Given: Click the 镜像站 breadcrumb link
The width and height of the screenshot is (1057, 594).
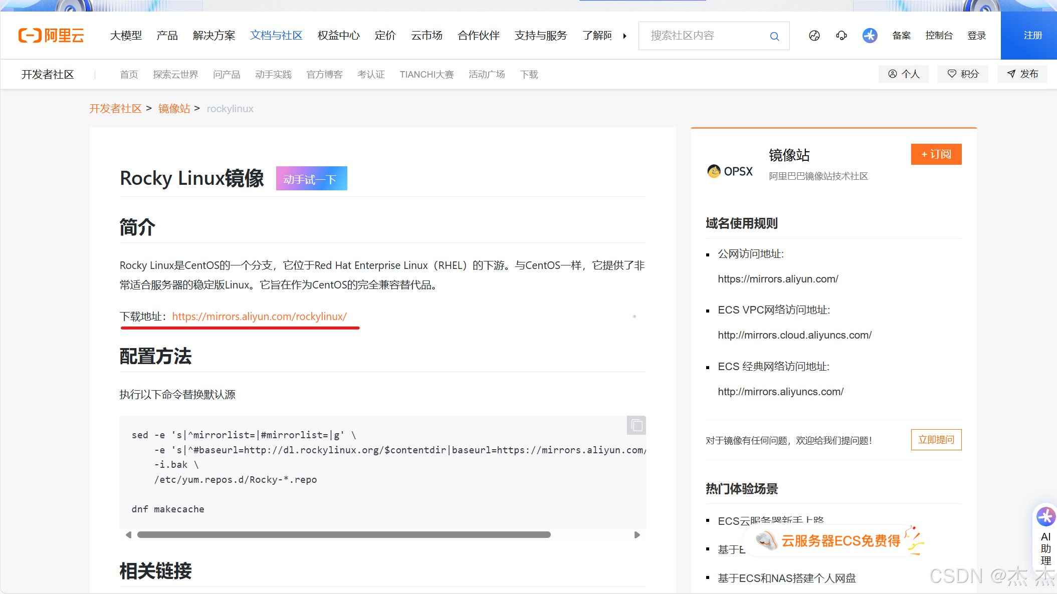Looking at the screenshot, I should [174, 109].
